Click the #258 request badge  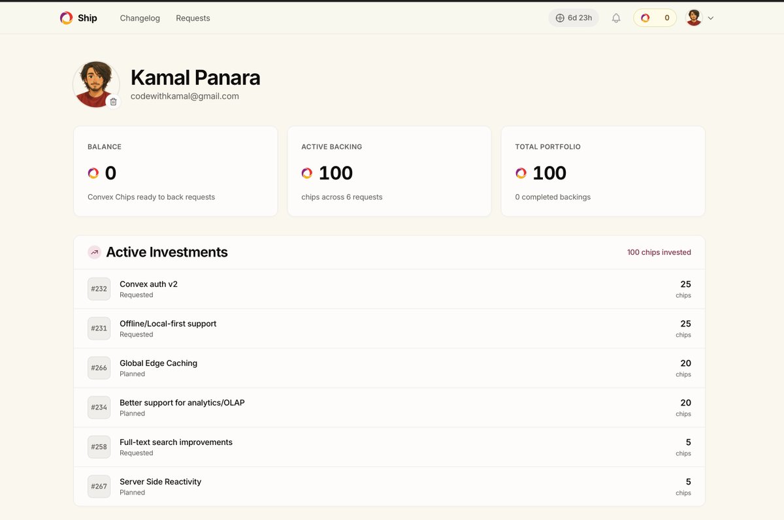coord(99,447)
